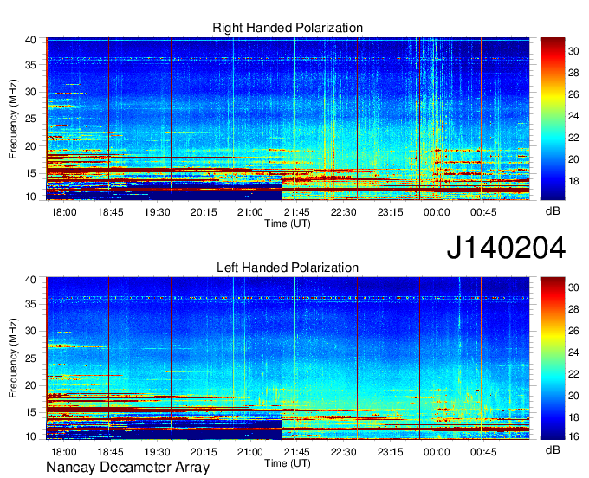Click 19:30 time tick on Right Handed plot

[x=157, y=212]
